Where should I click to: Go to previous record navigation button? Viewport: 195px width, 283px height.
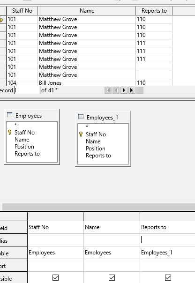pyautogui.click(x=116, y=90)
